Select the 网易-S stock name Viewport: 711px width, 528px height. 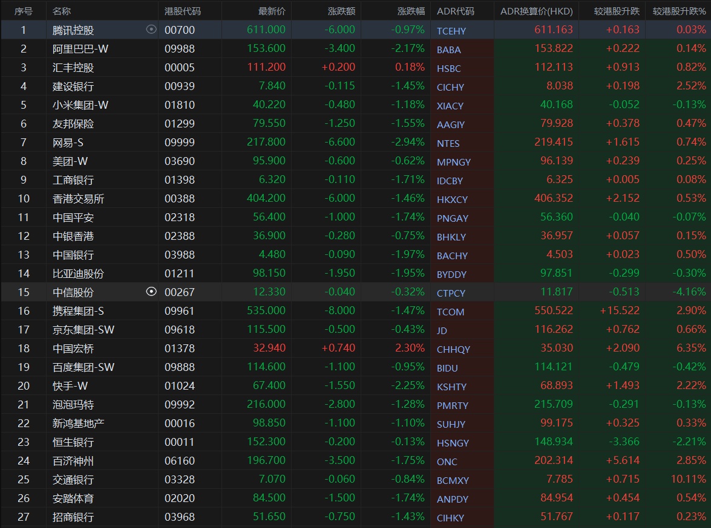[x=68, y=143]
